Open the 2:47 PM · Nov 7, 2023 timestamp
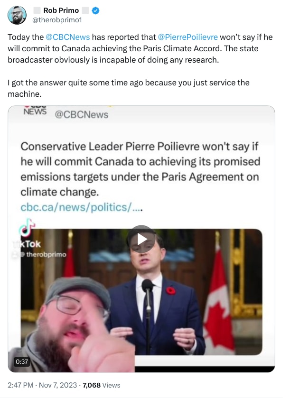 point(42,385)
